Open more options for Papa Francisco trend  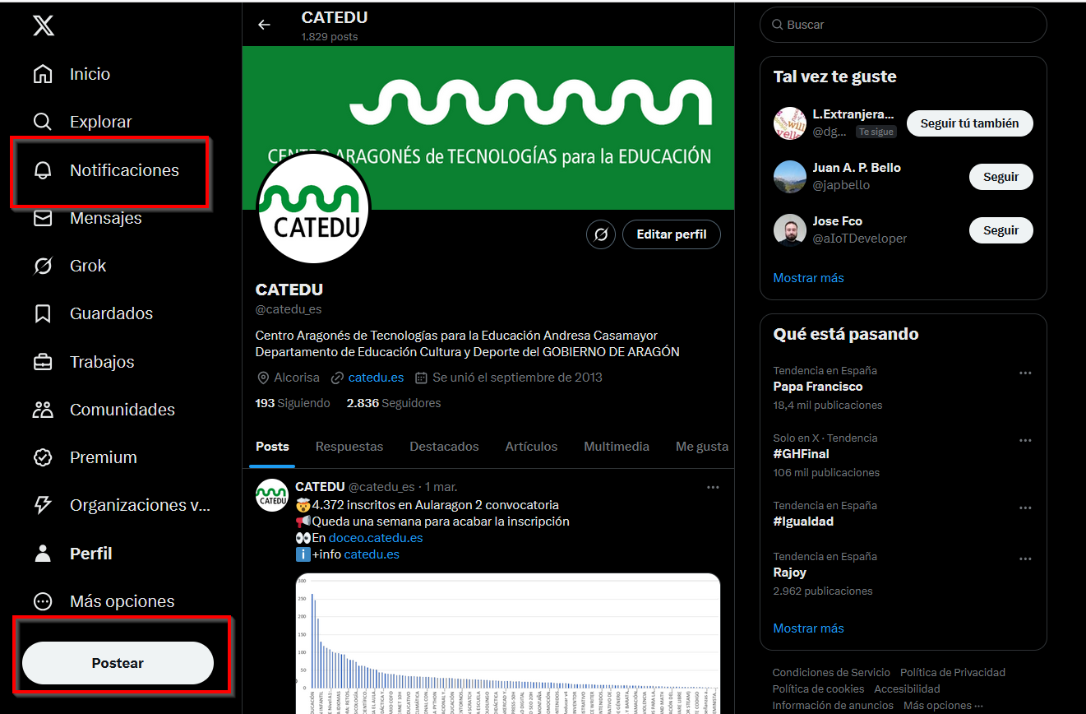[1025, 373]
